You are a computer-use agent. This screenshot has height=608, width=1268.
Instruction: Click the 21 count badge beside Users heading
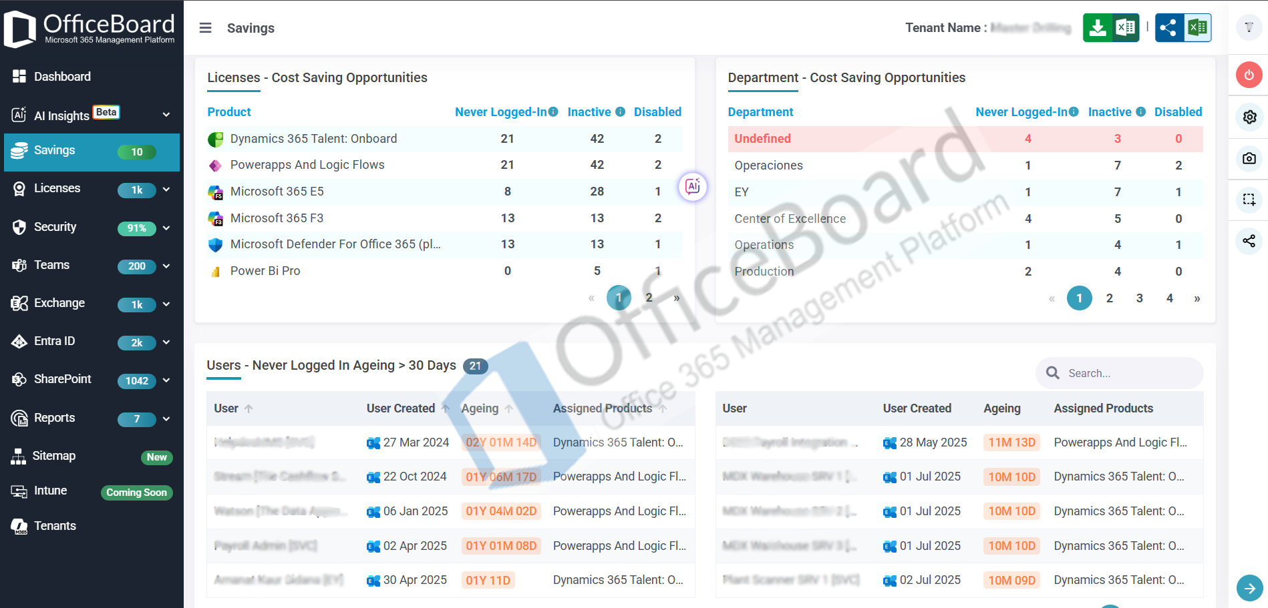pos(475,366)
